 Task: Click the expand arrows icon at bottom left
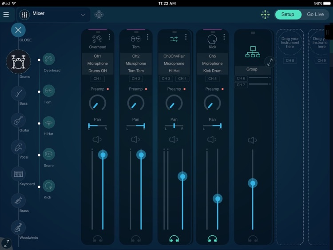tap(7, 243)
